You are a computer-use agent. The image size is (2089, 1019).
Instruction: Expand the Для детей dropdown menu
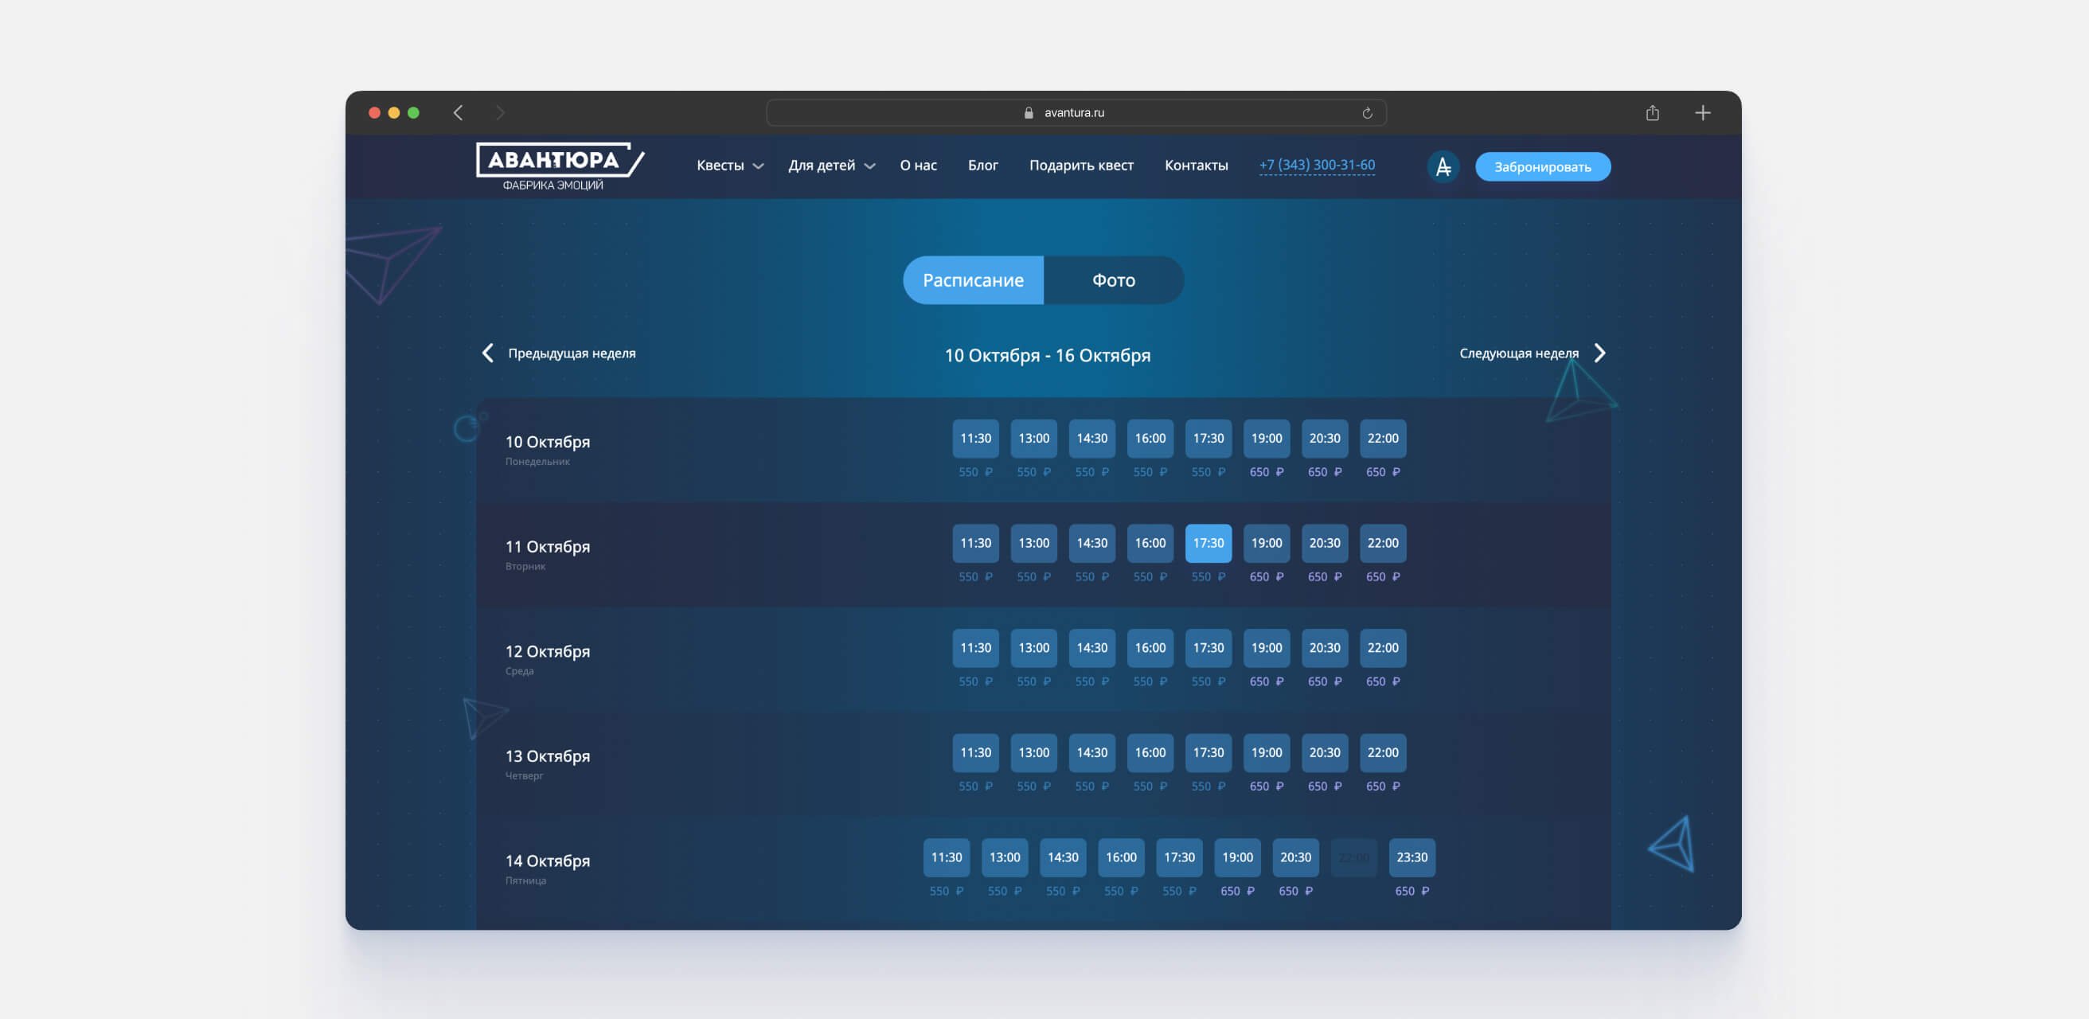[830, 166]
